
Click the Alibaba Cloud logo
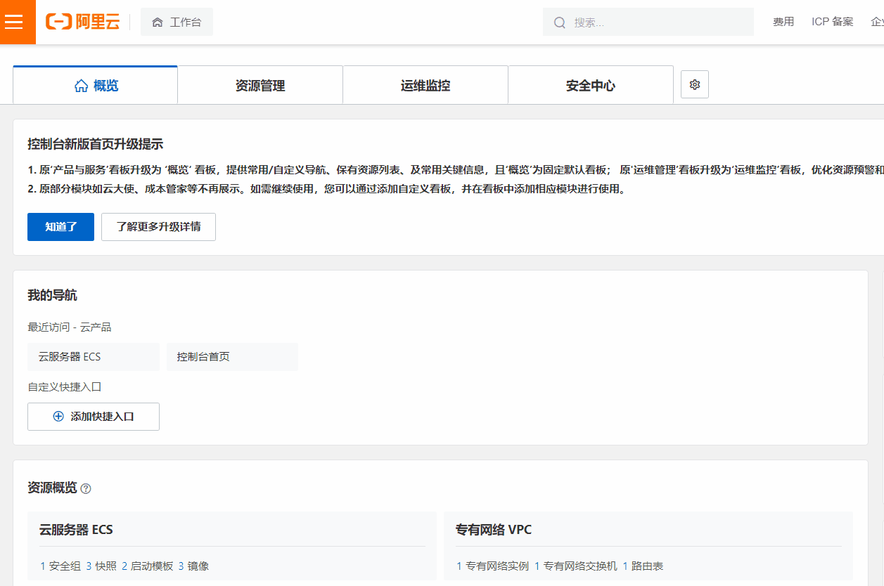coord(83,22)
